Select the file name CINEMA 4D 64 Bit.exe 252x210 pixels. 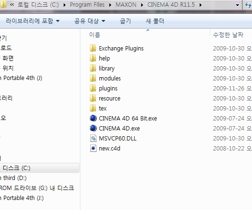[x=128, y=119]
